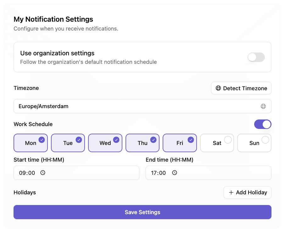Click the End time input field
285x233 pixels.
point(208,173)
